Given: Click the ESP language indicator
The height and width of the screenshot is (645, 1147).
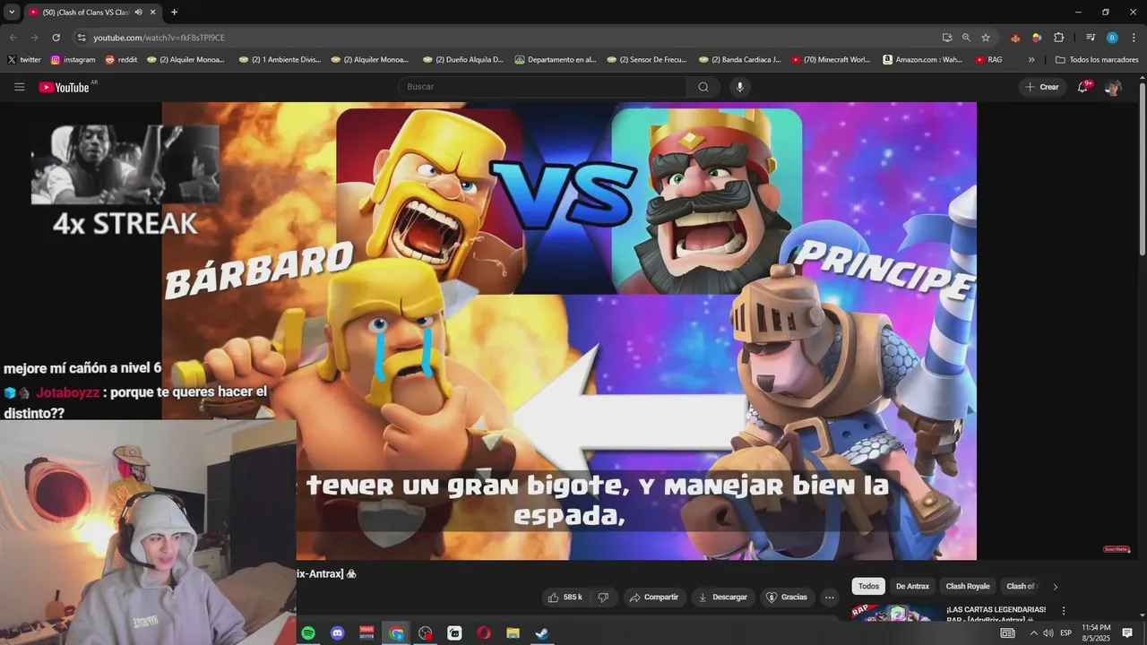Looking at the screenshot, I should (x=1065, y=633).
